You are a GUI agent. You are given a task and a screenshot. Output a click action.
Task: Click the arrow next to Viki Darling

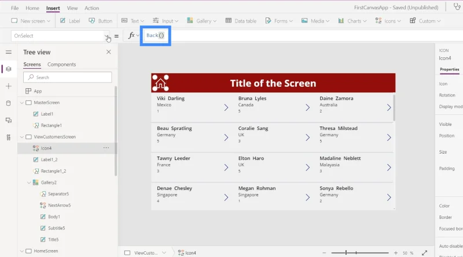[226, 107]
